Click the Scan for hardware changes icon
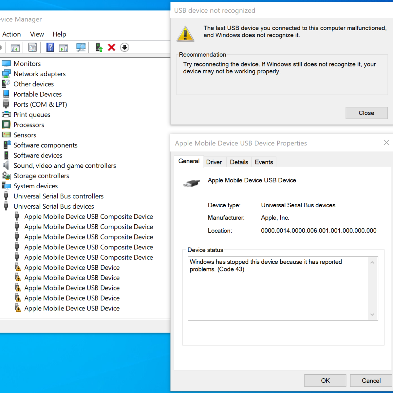393x393 pixels. point(81,47)
